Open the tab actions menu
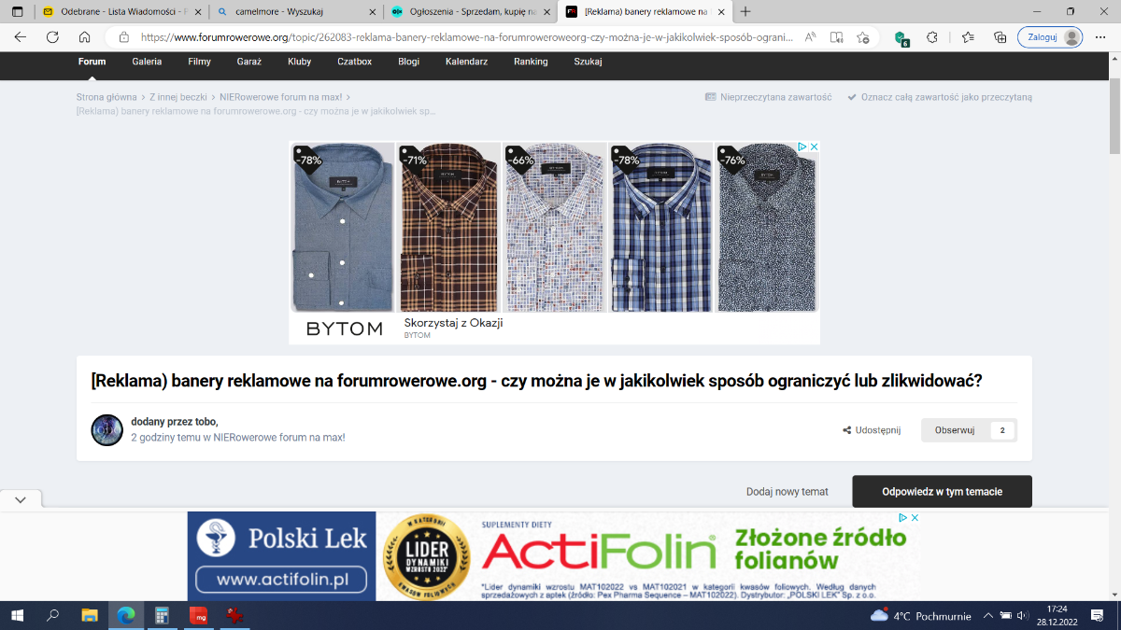1121x630 pixels. pos(17,12)
